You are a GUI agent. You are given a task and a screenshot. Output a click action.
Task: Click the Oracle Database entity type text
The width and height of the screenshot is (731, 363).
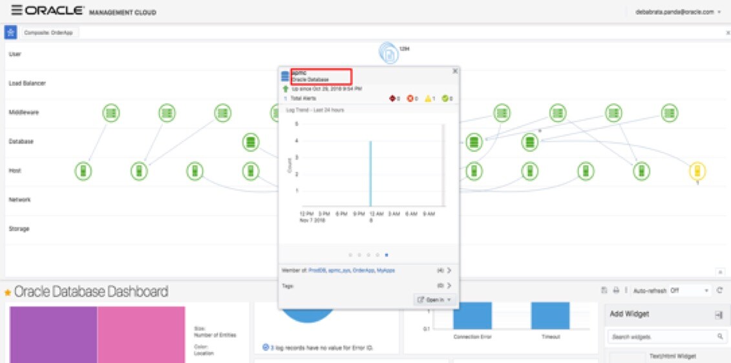click(310, 79)
